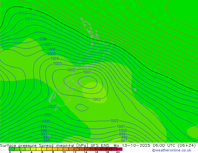198x153 pixels.
Task: Click the "Spread" word in the title
Action: click(x=46, y=146)
